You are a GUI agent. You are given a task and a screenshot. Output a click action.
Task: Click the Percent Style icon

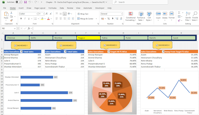click(109, 19)
